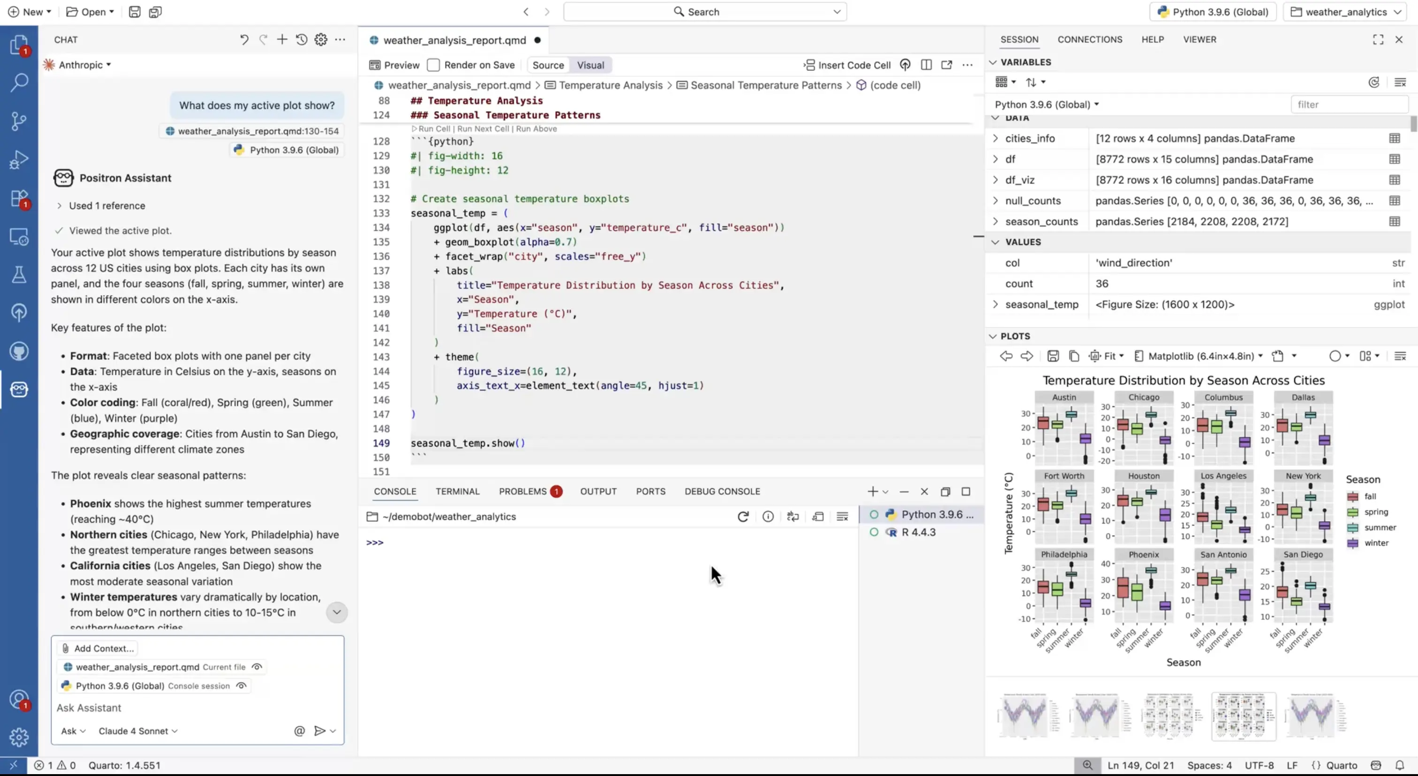Viewport: 1418px width, 776px height.
Task: Open the Anthropic provider dropdown
Action: 78,65
